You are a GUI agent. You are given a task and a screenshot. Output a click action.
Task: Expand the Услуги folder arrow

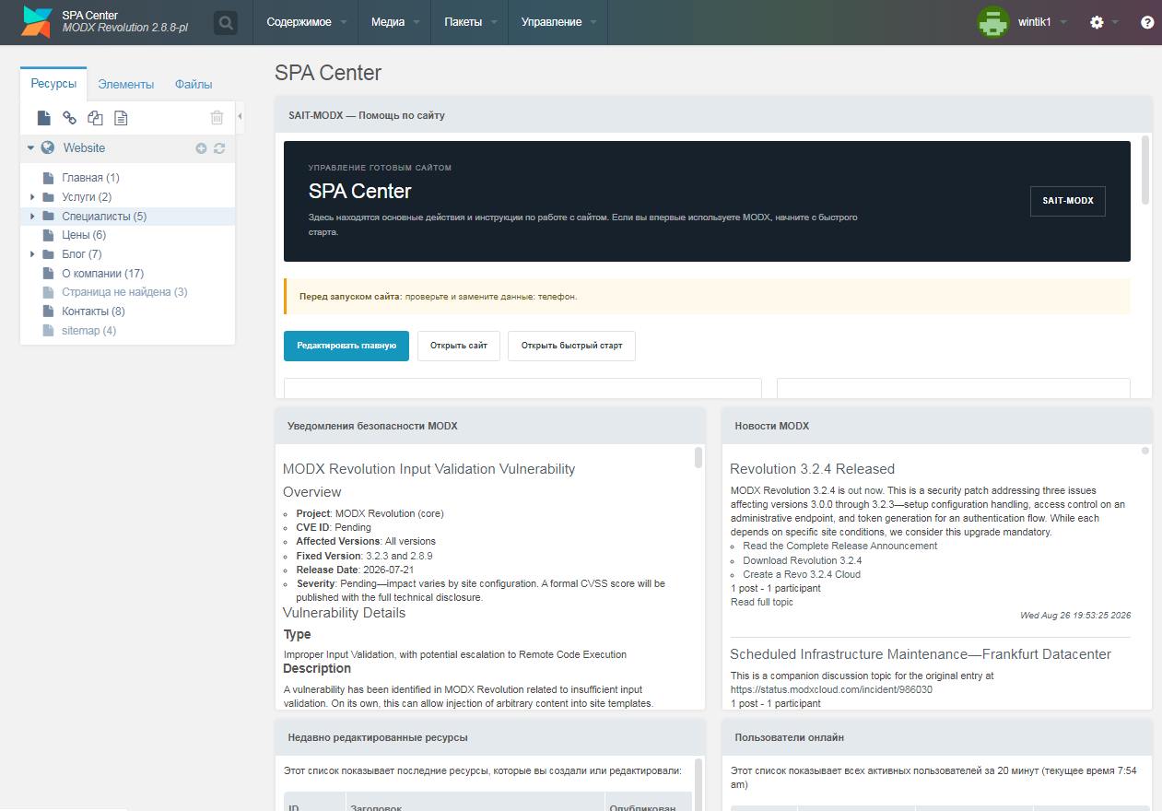tap(32, 197)
